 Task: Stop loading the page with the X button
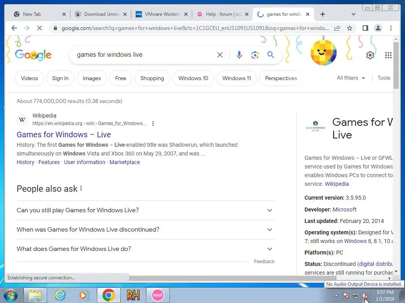[x=40, y=28]
